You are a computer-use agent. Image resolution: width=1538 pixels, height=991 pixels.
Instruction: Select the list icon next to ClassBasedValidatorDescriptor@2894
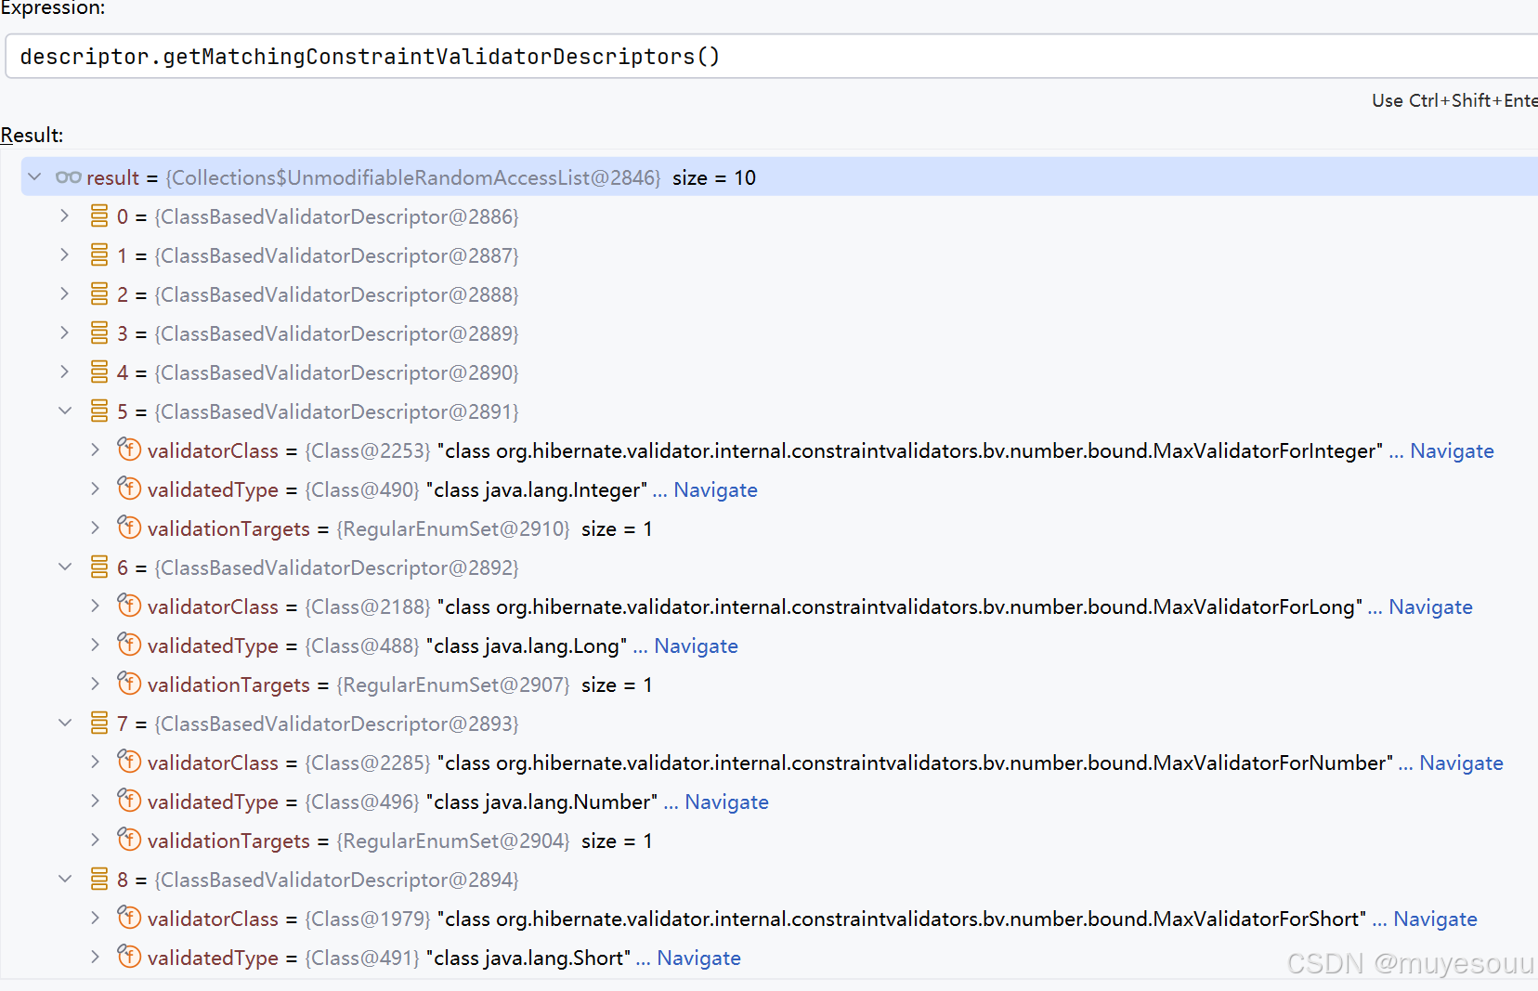point(98,879)
